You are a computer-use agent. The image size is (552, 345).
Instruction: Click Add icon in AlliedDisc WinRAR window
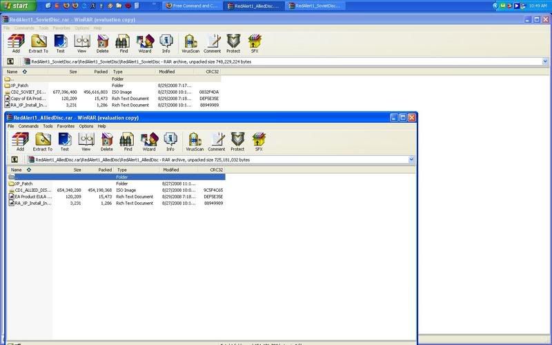point(20,142)
